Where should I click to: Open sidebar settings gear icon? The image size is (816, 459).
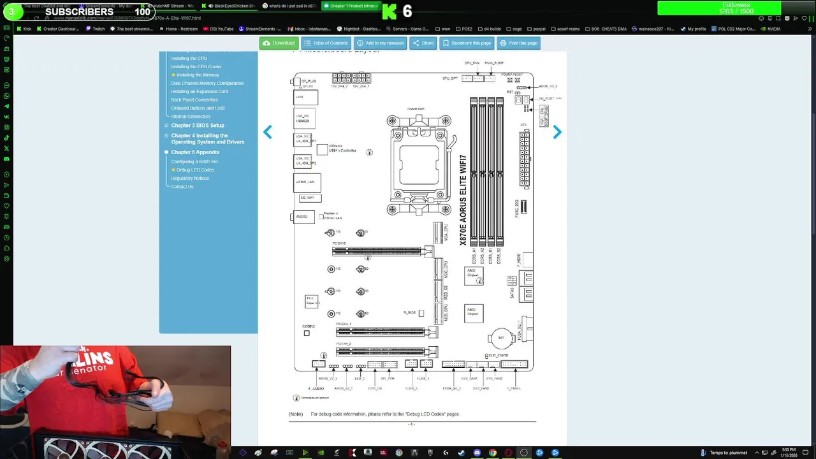6,259
